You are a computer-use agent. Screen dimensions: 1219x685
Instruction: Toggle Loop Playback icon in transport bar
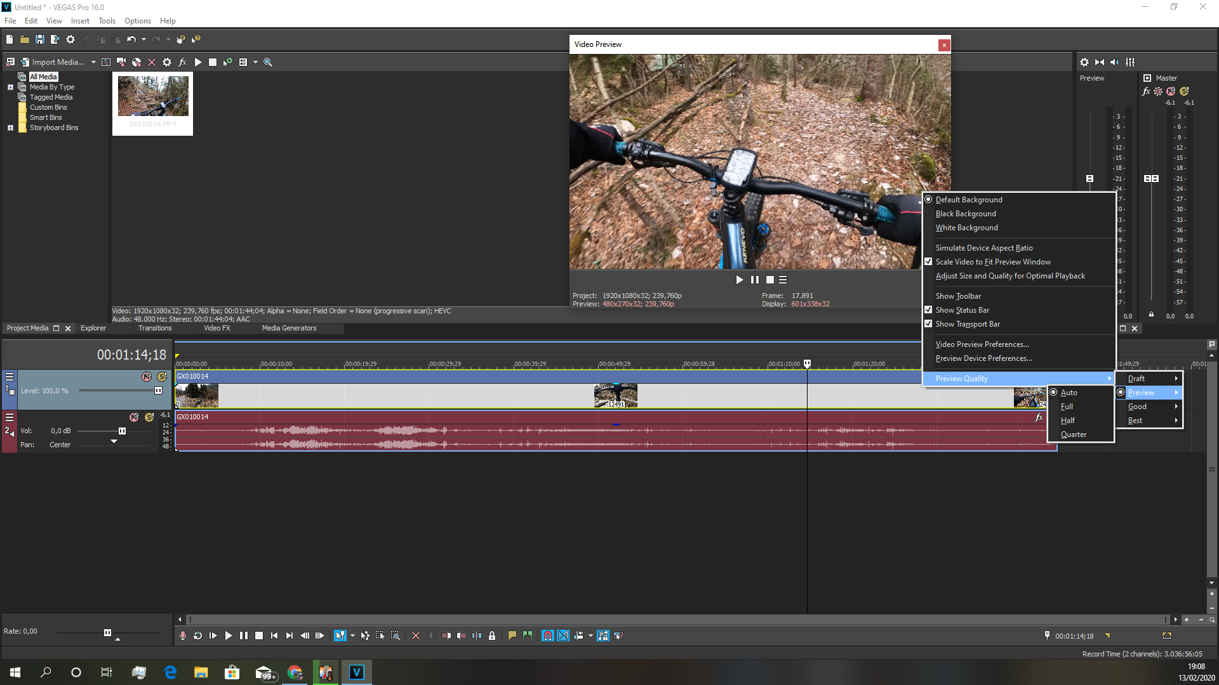(198, 636)
